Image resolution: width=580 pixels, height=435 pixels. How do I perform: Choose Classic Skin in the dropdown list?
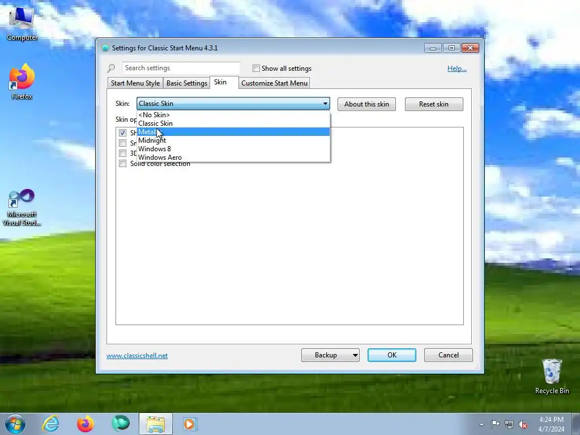click(x=233, y=123)
